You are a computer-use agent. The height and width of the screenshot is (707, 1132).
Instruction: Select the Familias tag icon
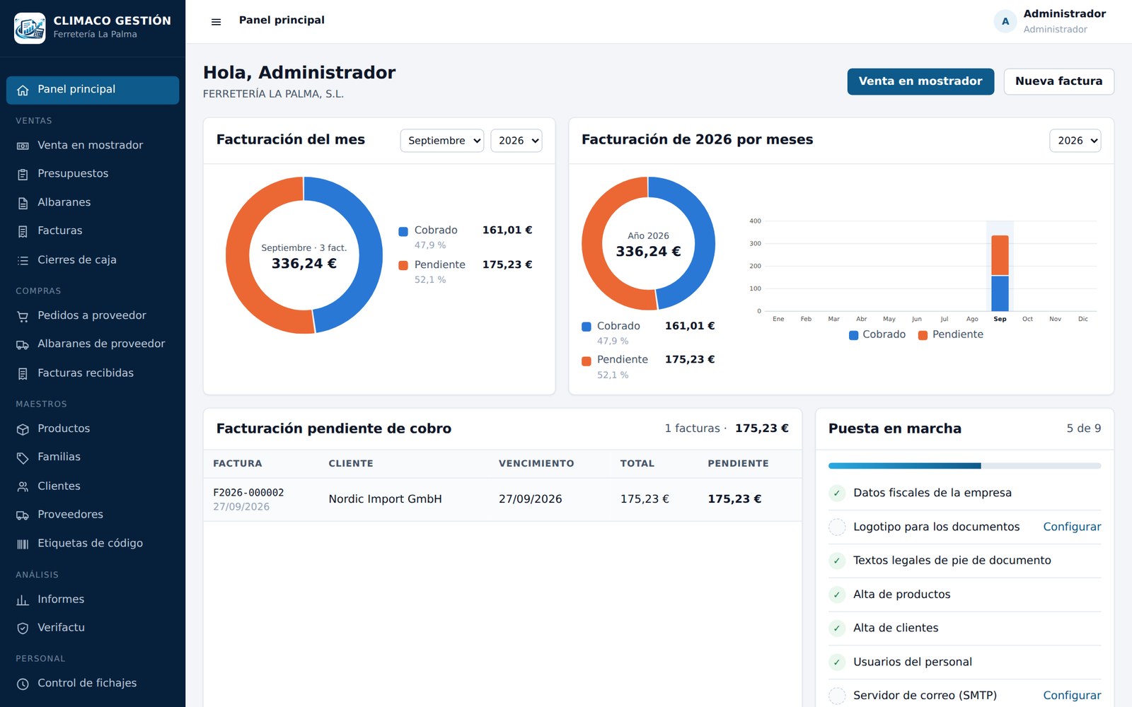[23, 457]
